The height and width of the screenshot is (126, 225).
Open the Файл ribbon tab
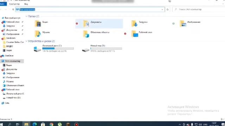point(3,4)
